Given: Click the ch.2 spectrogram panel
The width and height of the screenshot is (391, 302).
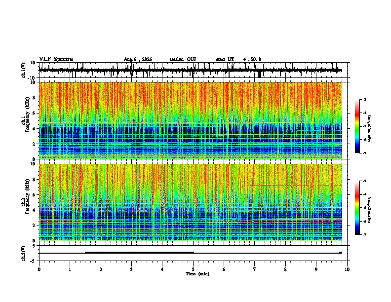Looking at the screenshot, I should point(190,202).
